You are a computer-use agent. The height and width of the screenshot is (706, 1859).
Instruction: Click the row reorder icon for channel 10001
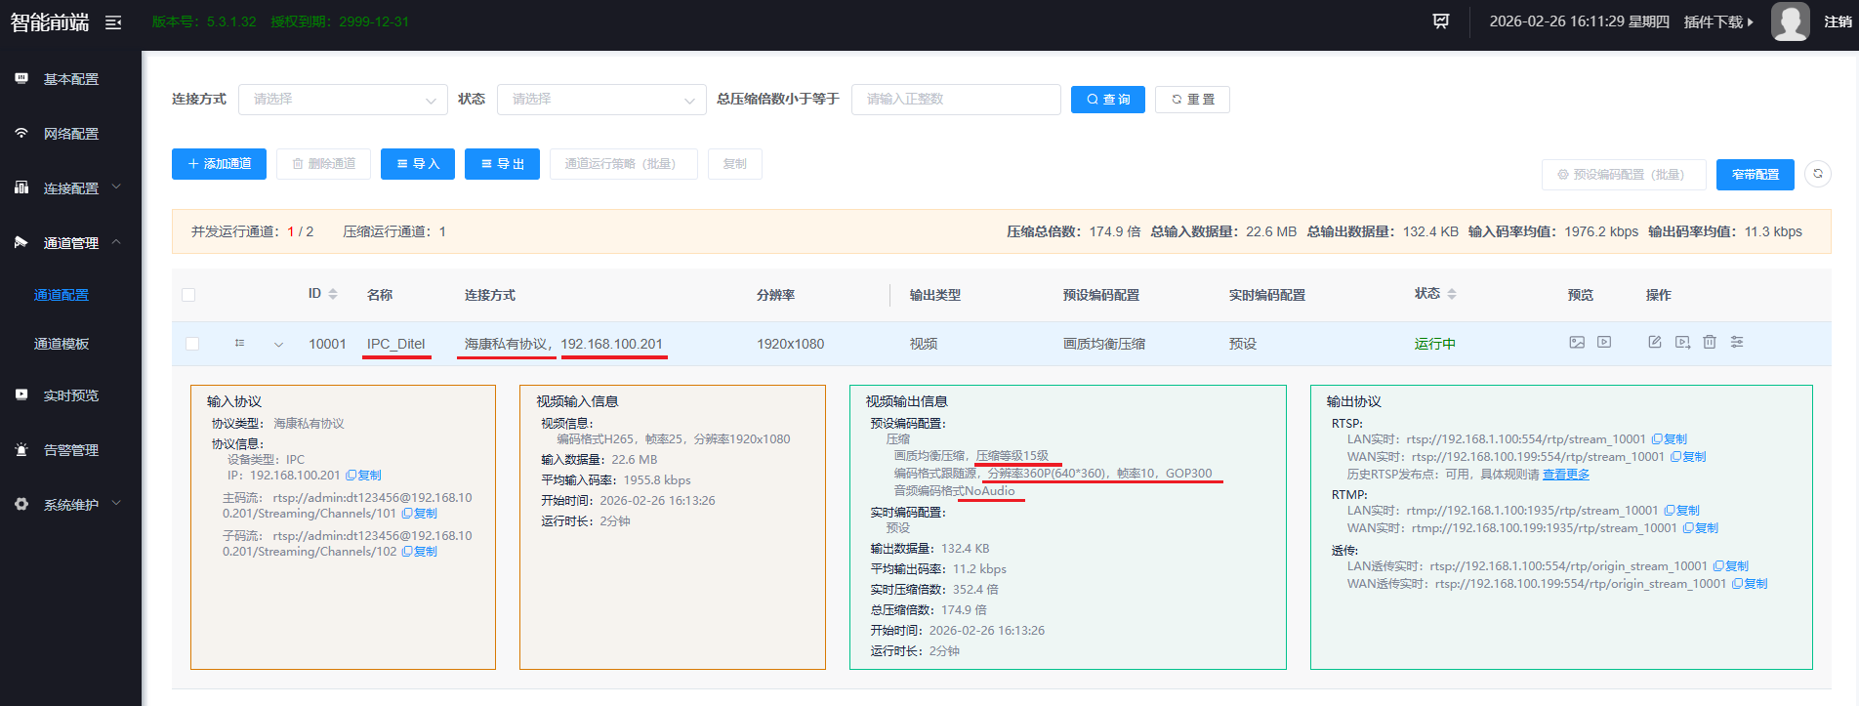coord(239,344)
